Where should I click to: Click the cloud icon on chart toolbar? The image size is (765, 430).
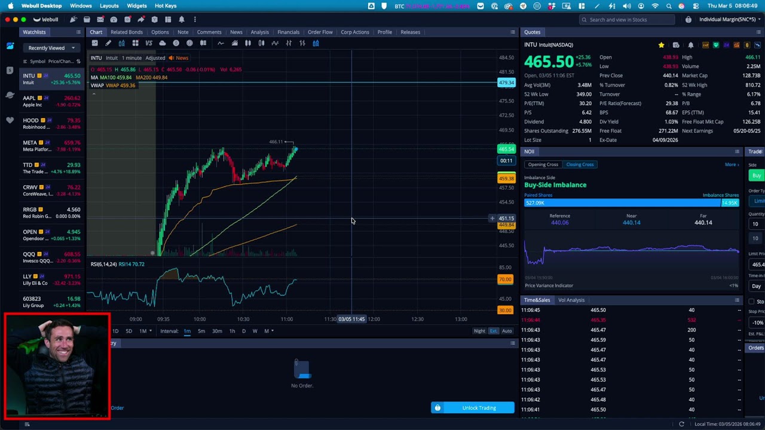click(x=162, y=43)
